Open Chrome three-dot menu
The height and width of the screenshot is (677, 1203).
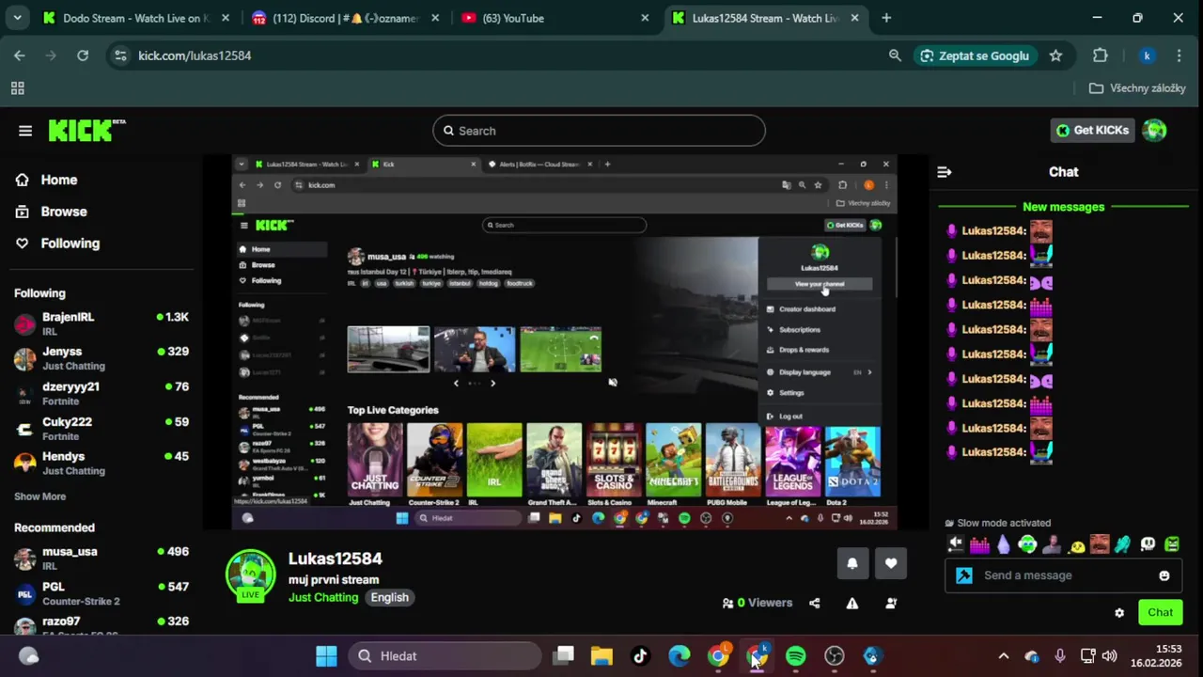point(1180,55)
